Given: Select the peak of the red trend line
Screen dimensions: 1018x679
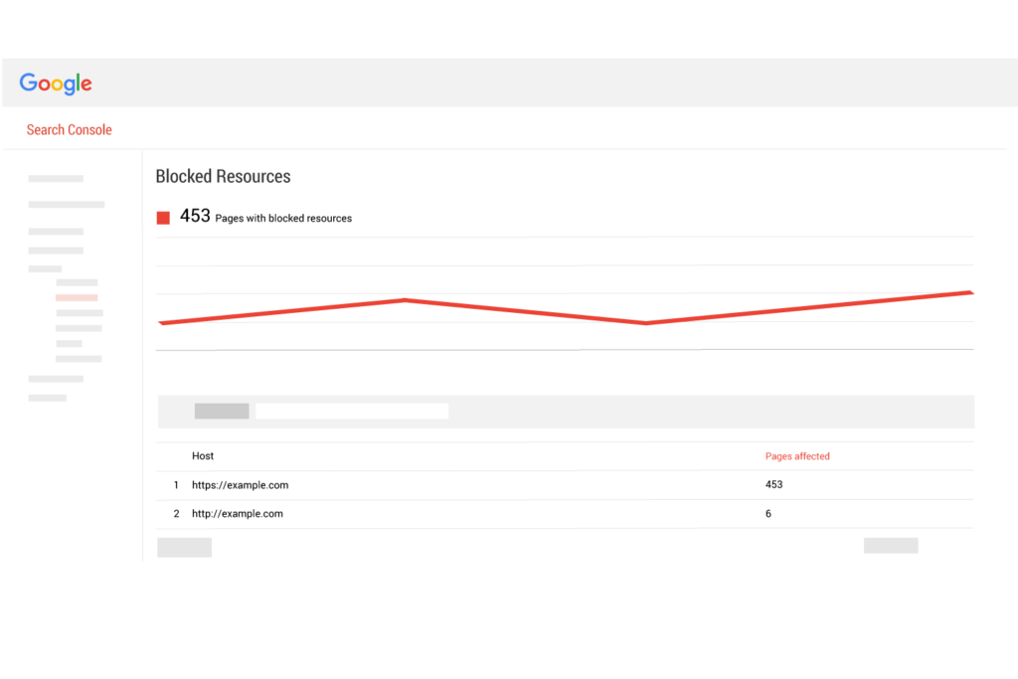Looking at the screenshot, I should pos(404,299).
